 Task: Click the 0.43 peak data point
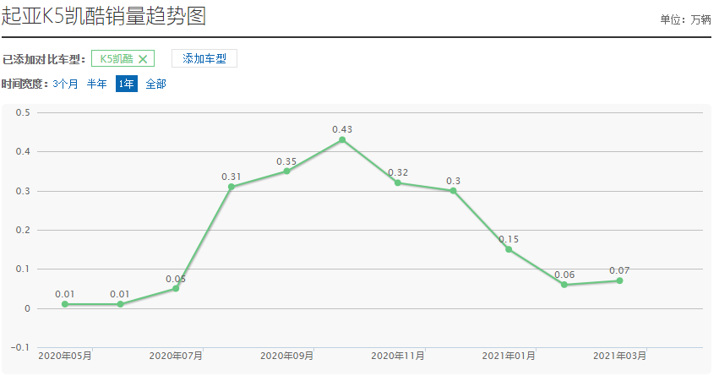342,139
